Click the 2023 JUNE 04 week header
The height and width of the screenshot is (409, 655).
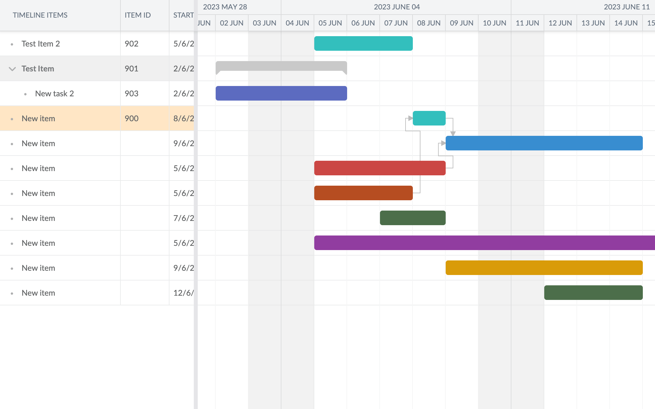tap(397, 7)
